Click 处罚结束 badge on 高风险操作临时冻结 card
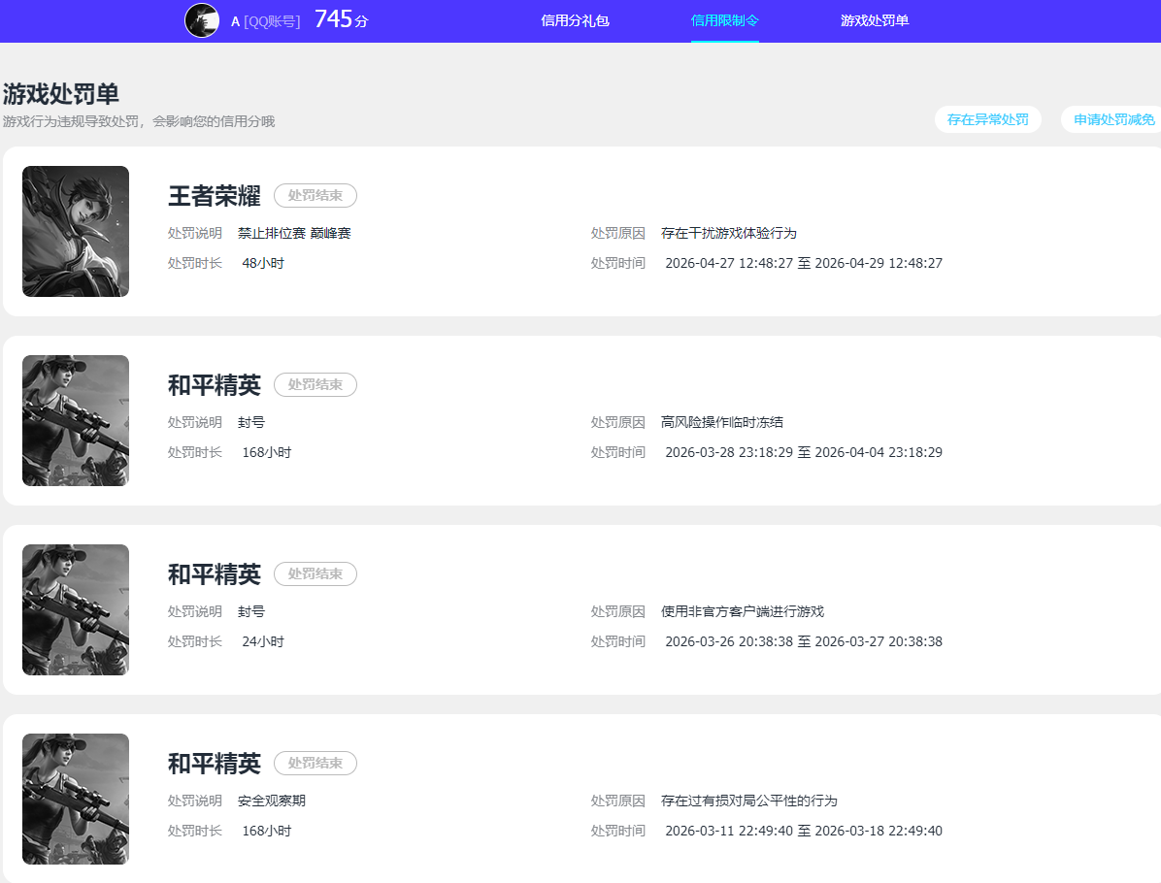 [x=315, y=385]
